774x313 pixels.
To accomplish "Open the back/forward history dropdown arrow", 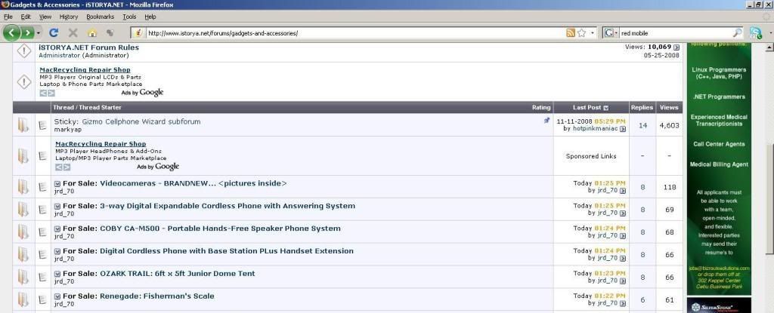I will point(39,33).
